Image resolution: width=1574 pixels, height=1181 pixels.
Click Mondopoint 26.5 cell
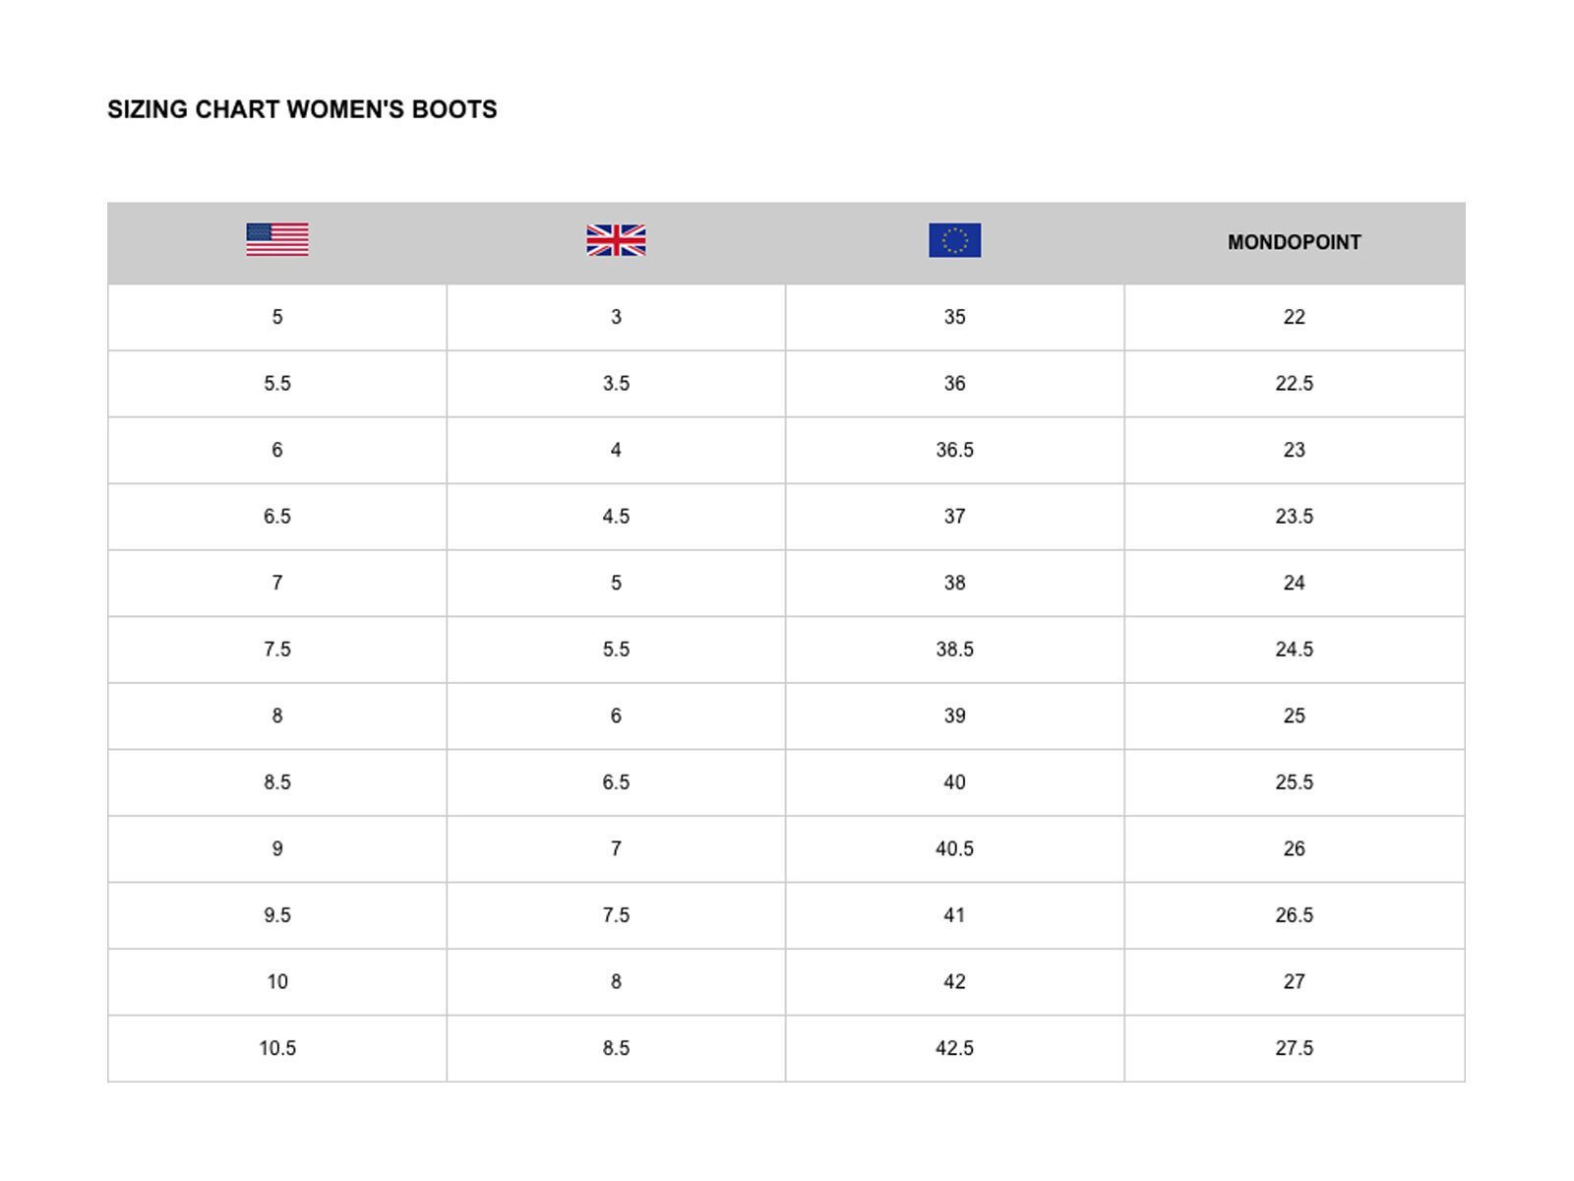tap(1294, 915)
